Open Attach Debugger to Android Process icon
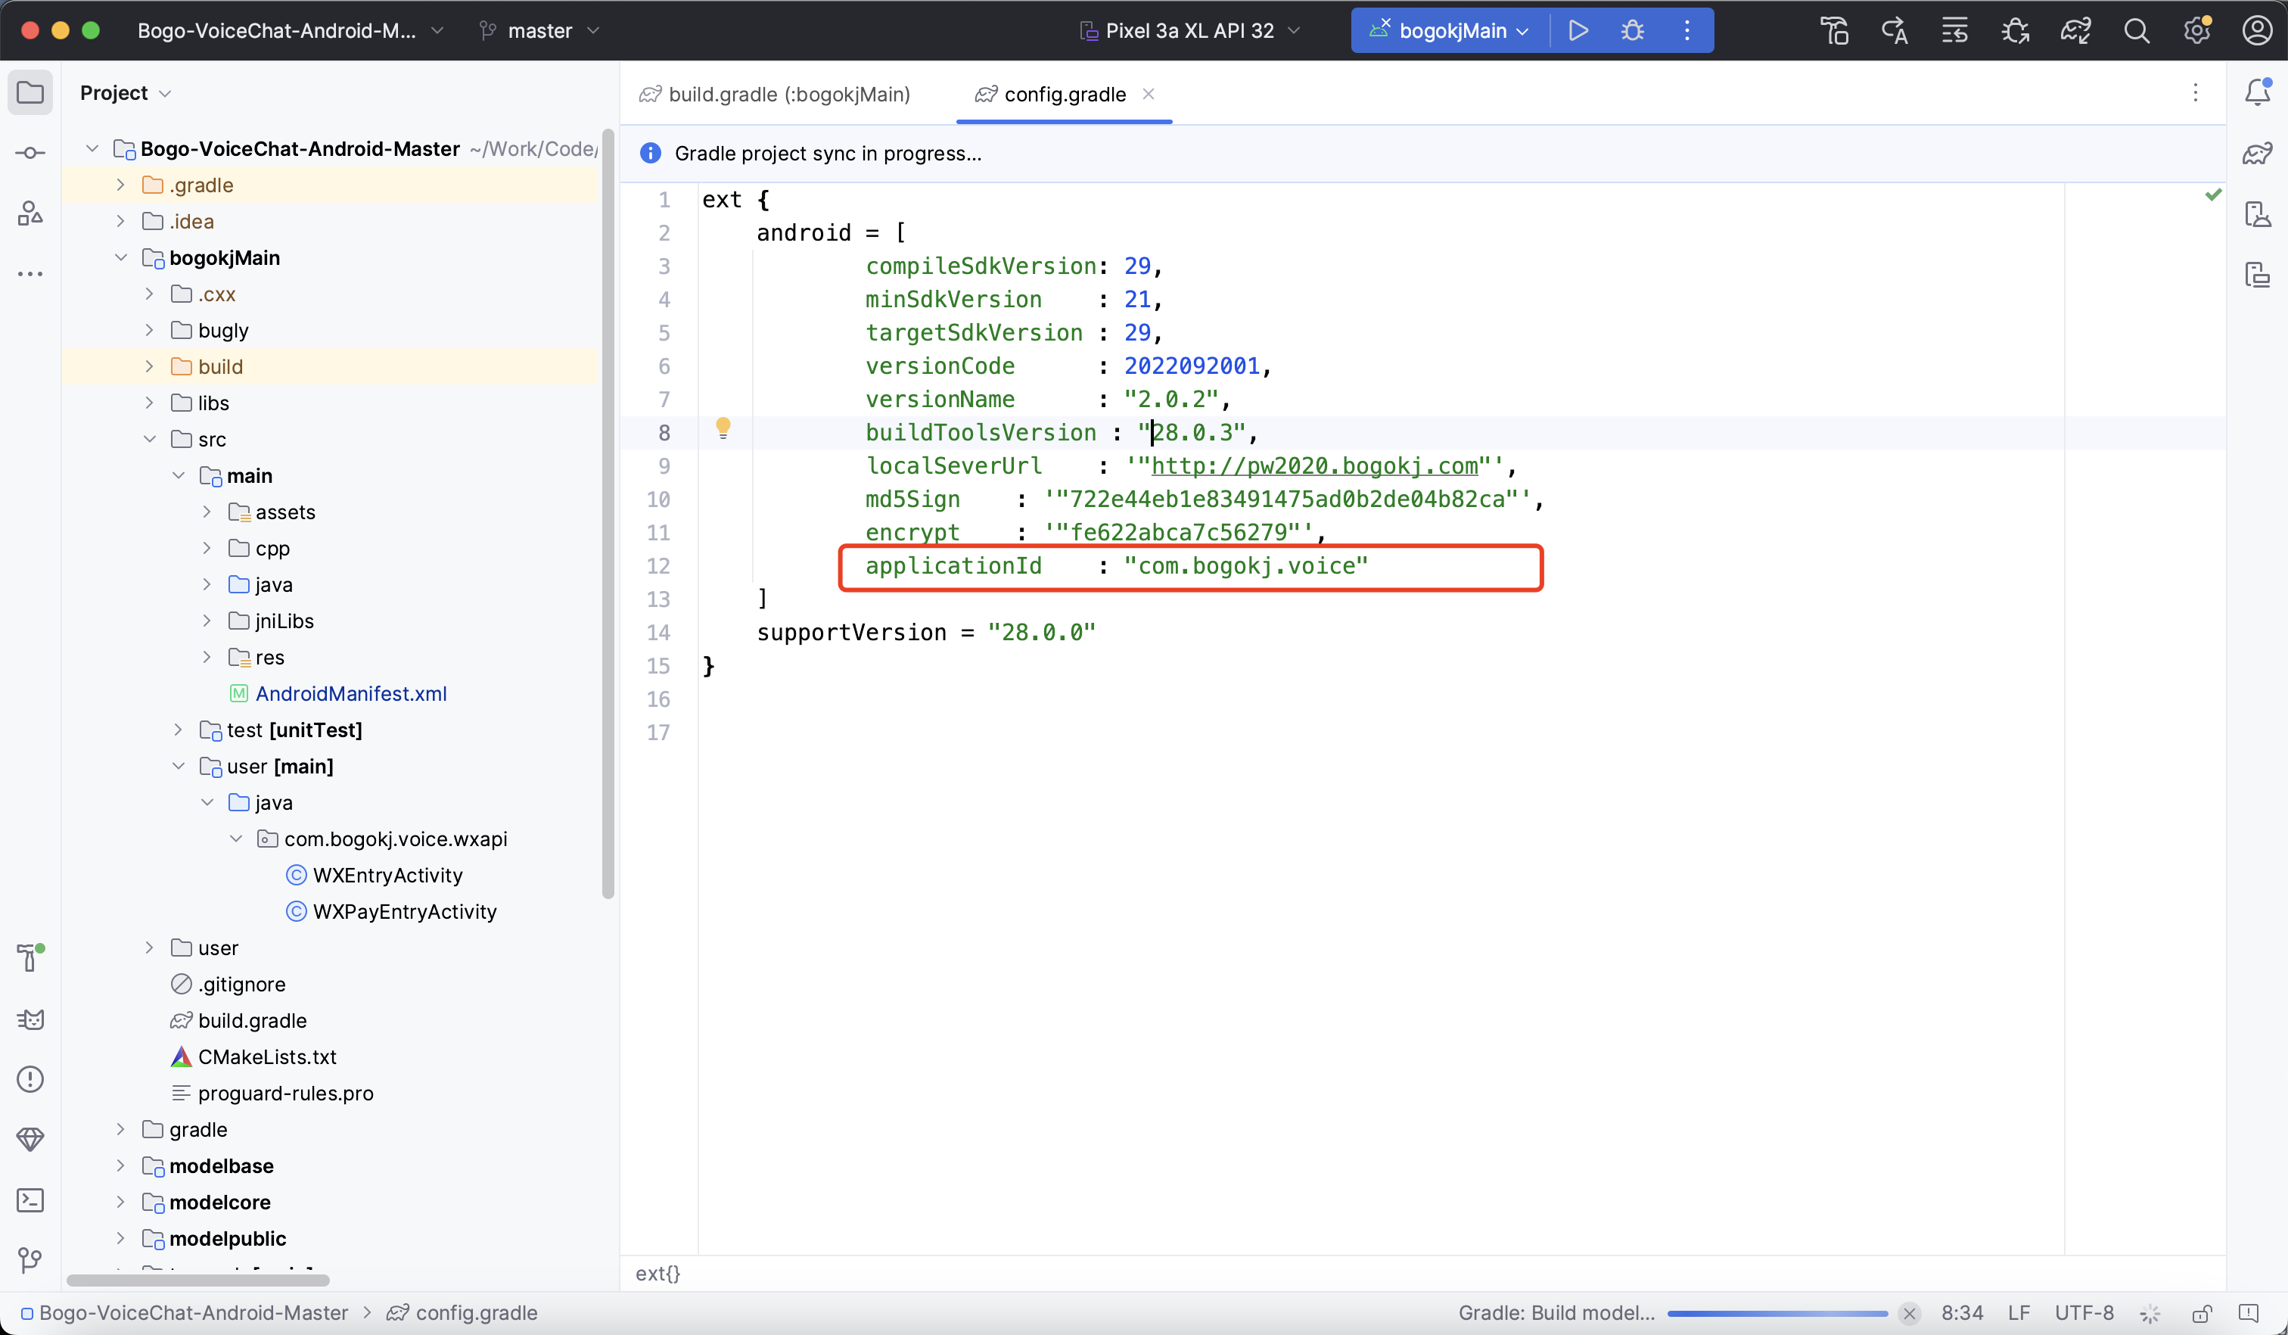2288x1335 pixels. click(x=2016, y=31)
